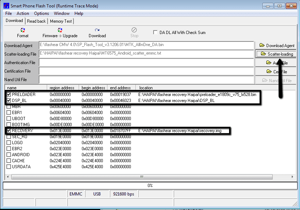Click the Firmware -> Upgrade icon
Screen dimensions: 300x210
click(x=60, y=30)
